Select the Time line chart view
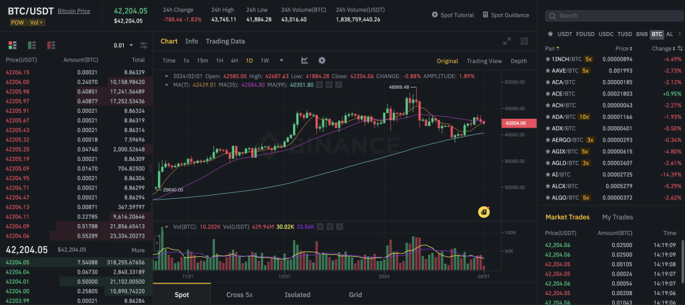The image size is (685, 305). pos(169,61)
